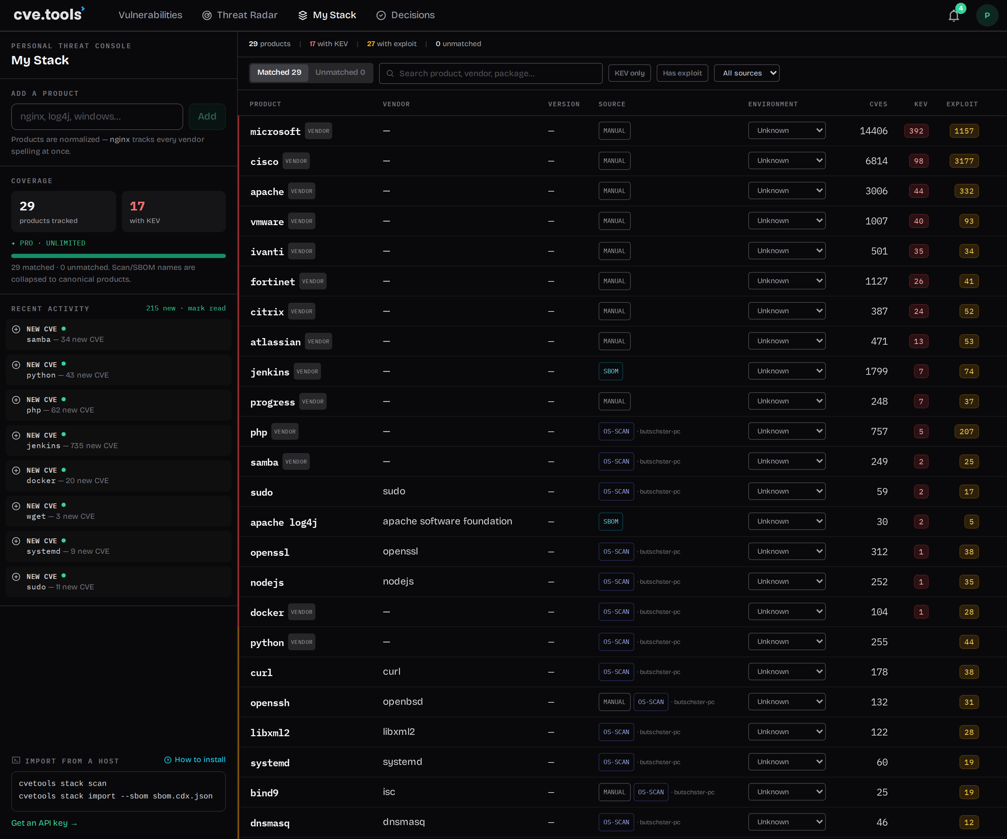
Task: Click the search product, vendor, package field
Action: point(491,73)
